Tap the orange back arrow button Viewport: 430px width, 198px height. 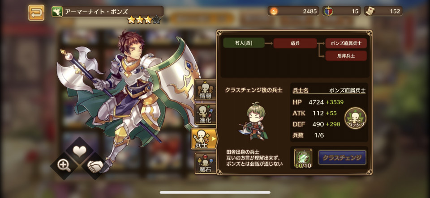coord(36,13)
